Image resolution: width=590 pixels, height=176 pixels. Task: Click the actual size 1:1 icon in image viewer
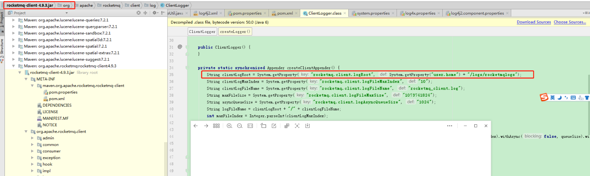[250, 126]
